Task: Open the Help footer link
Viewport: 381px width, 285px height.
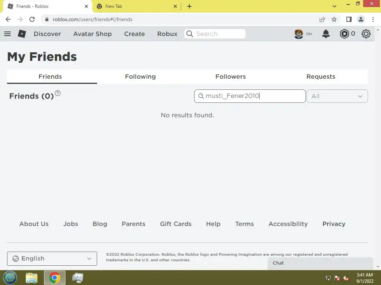Action: 213,224
